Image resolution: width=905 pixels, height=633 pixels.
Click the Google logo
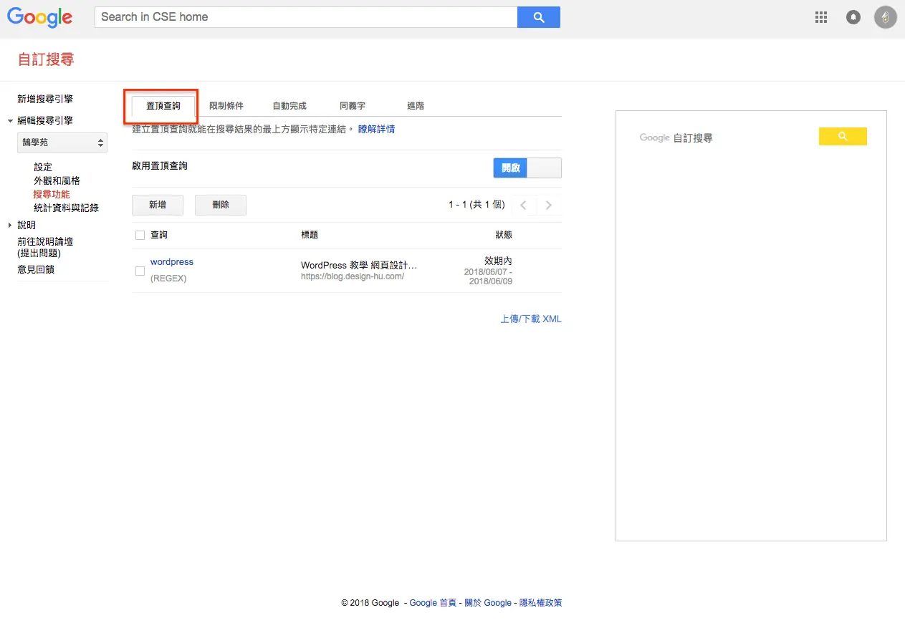[x=40, y=18]
